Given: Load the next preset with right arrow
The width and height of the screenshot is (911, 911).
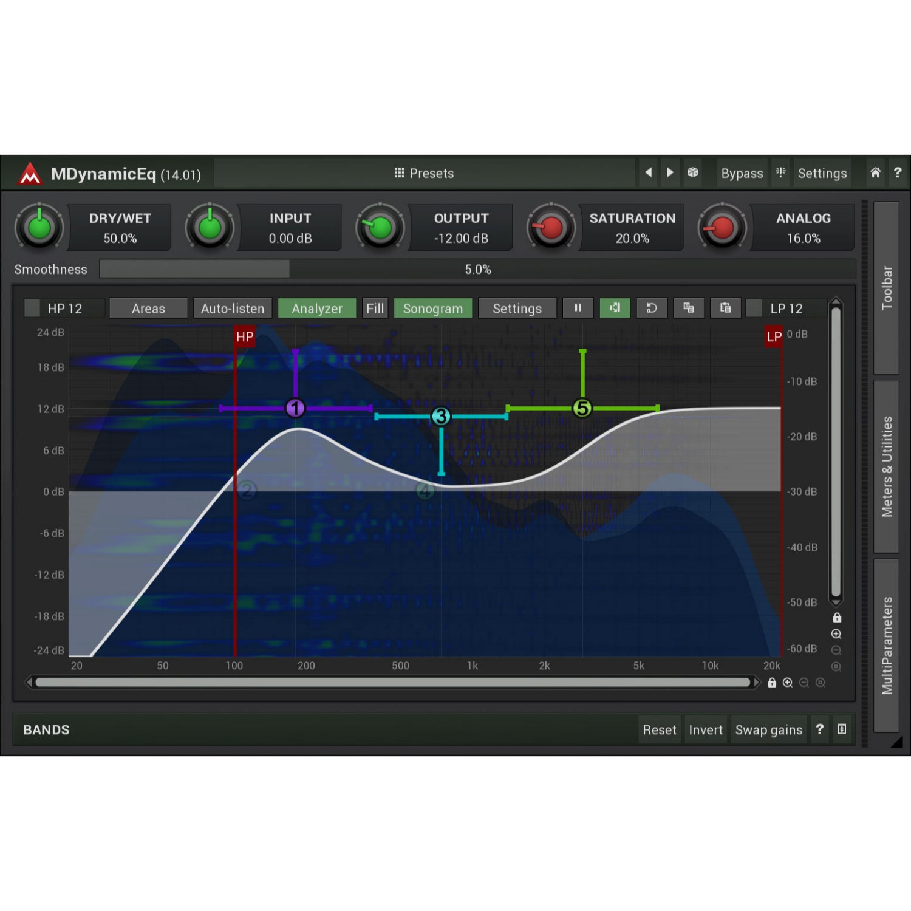Looking at the screenshot, I should tap(670, 172).
